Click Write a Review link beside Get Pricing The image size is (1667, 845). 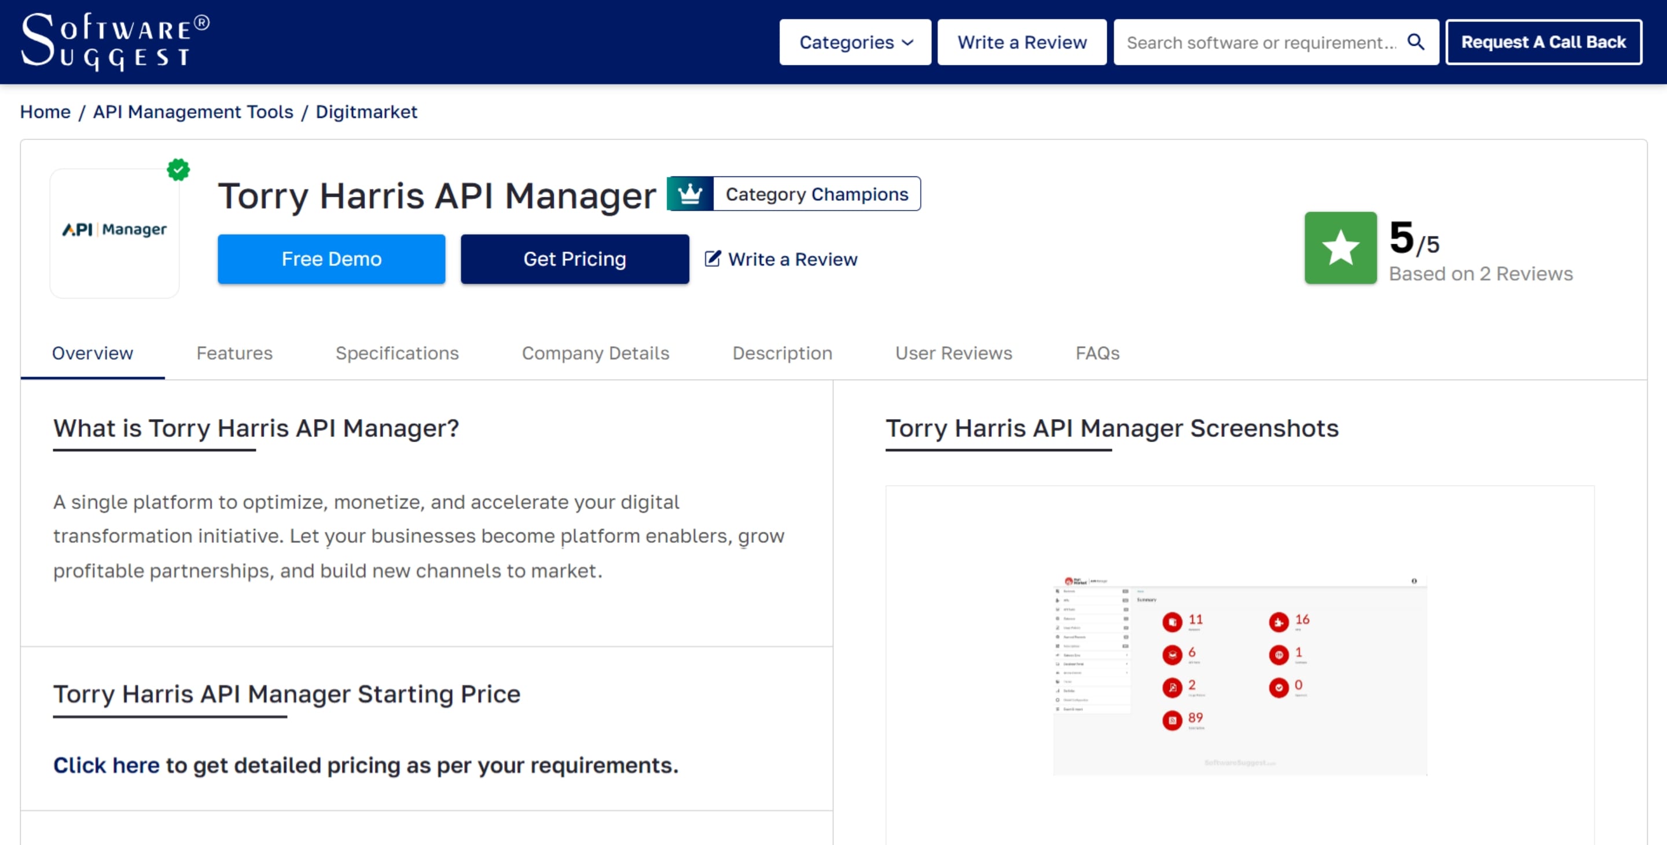point(793,259)
